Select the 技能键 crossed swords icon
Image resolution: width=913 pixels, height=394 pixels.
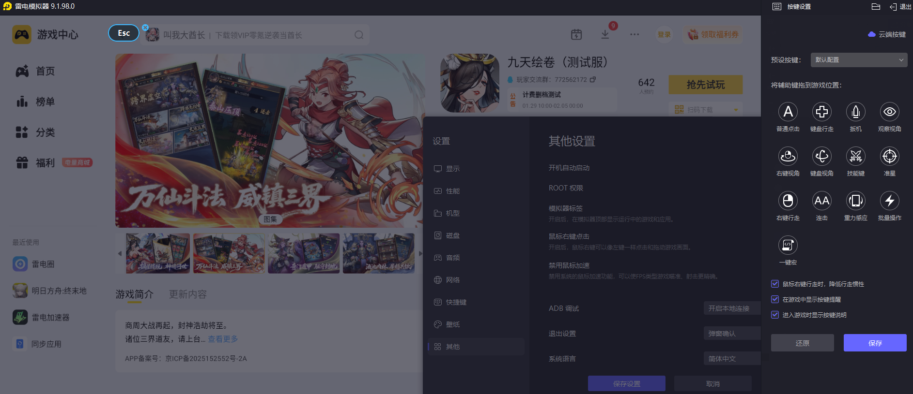point(856,156)
